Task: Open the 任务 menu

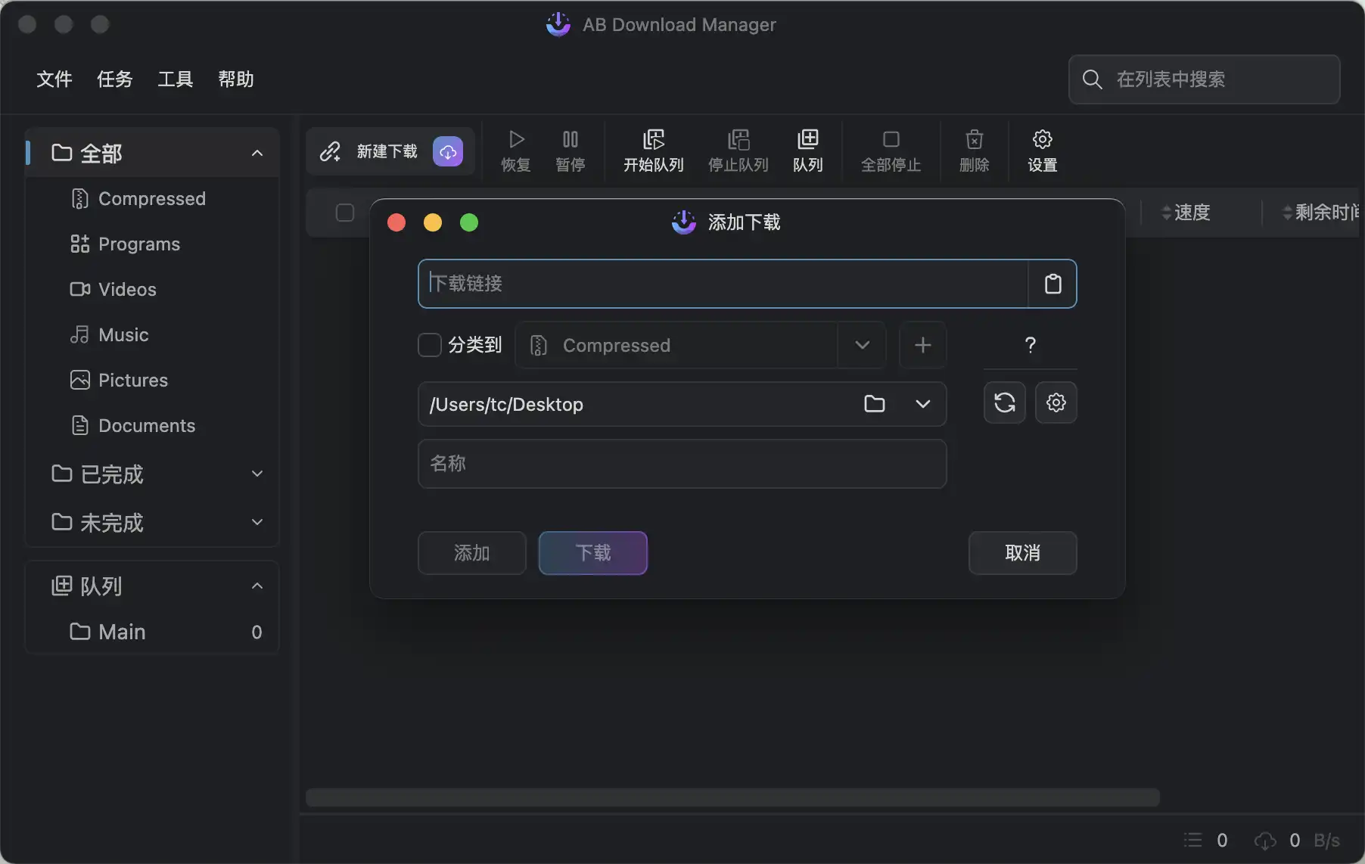Action: (115, 79)
